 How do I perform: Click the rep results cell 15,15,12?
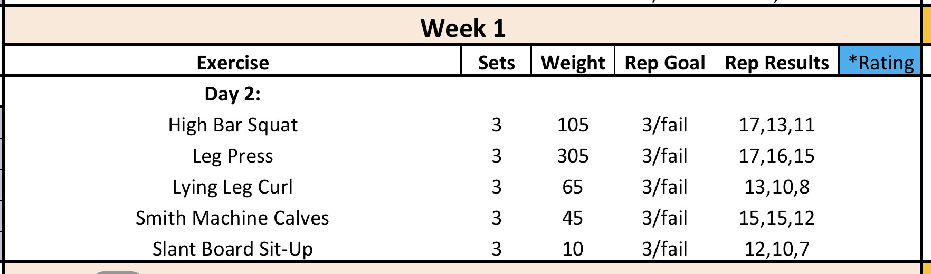point(776,218)
